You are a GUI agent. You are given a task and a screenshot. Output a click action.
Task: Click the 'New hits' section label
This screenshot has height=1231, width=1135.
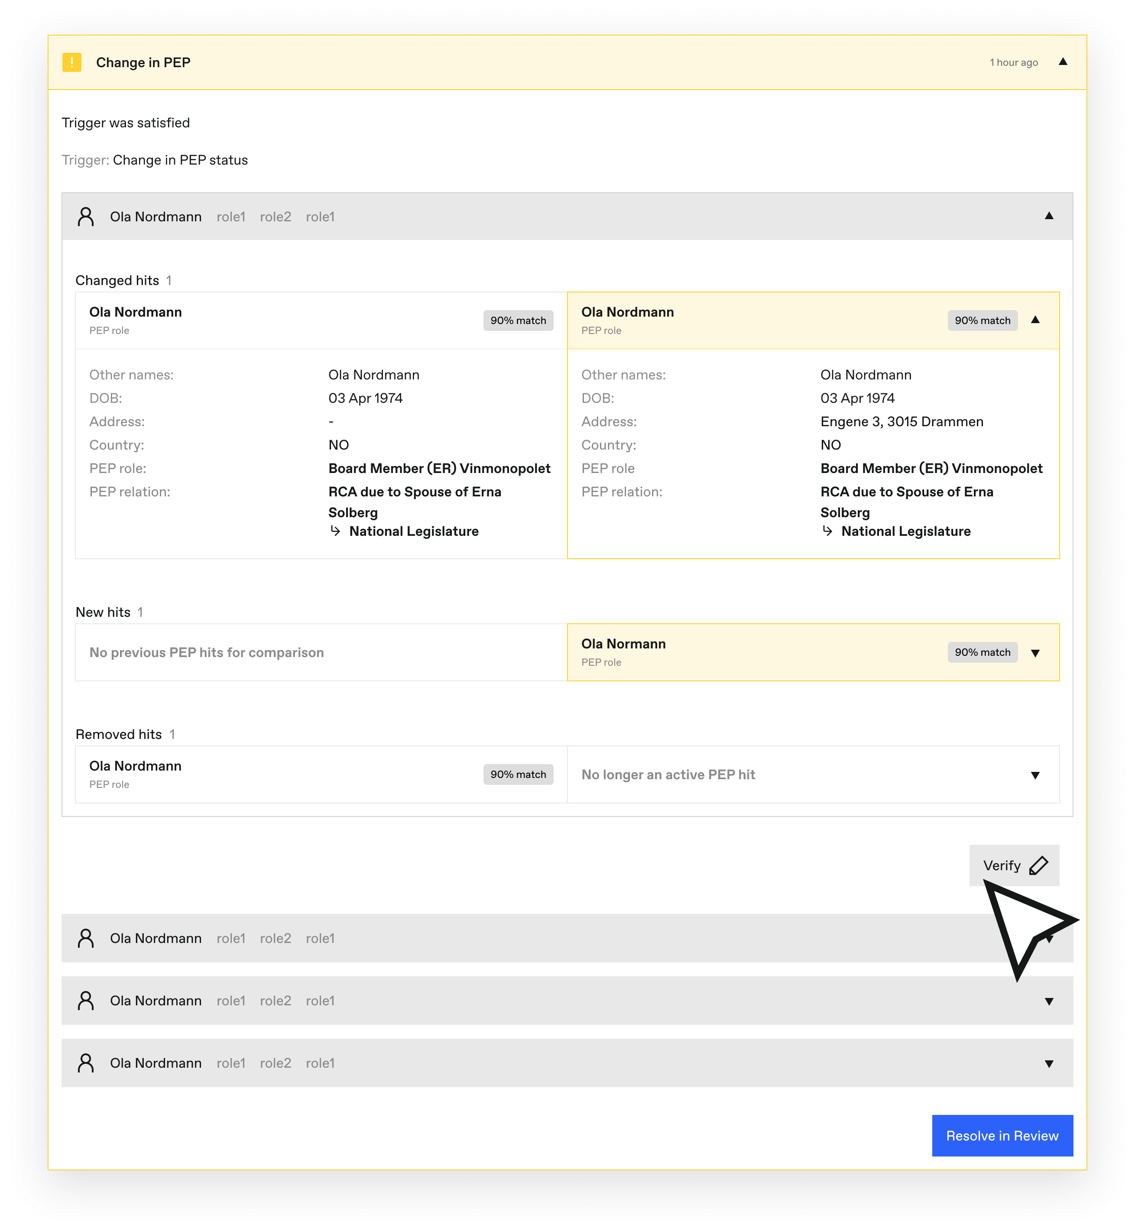[x=103, y=612]
